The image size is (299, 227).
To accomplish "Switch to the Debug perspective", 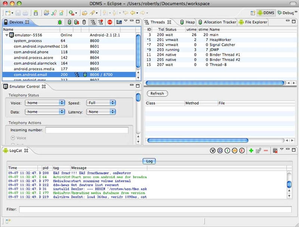I will pyautogui.click(x=286, y=13).
